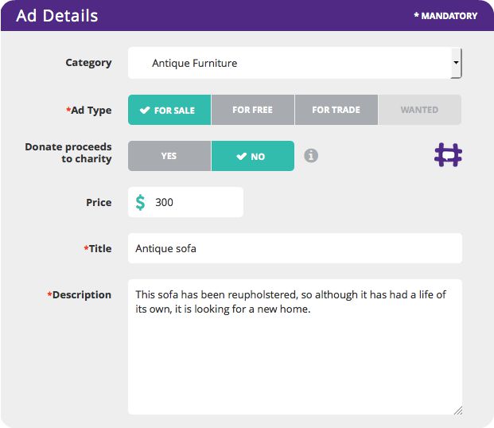This screenshot has width=494, height=428.
Task: Click the Title field label
Action: 99,248
